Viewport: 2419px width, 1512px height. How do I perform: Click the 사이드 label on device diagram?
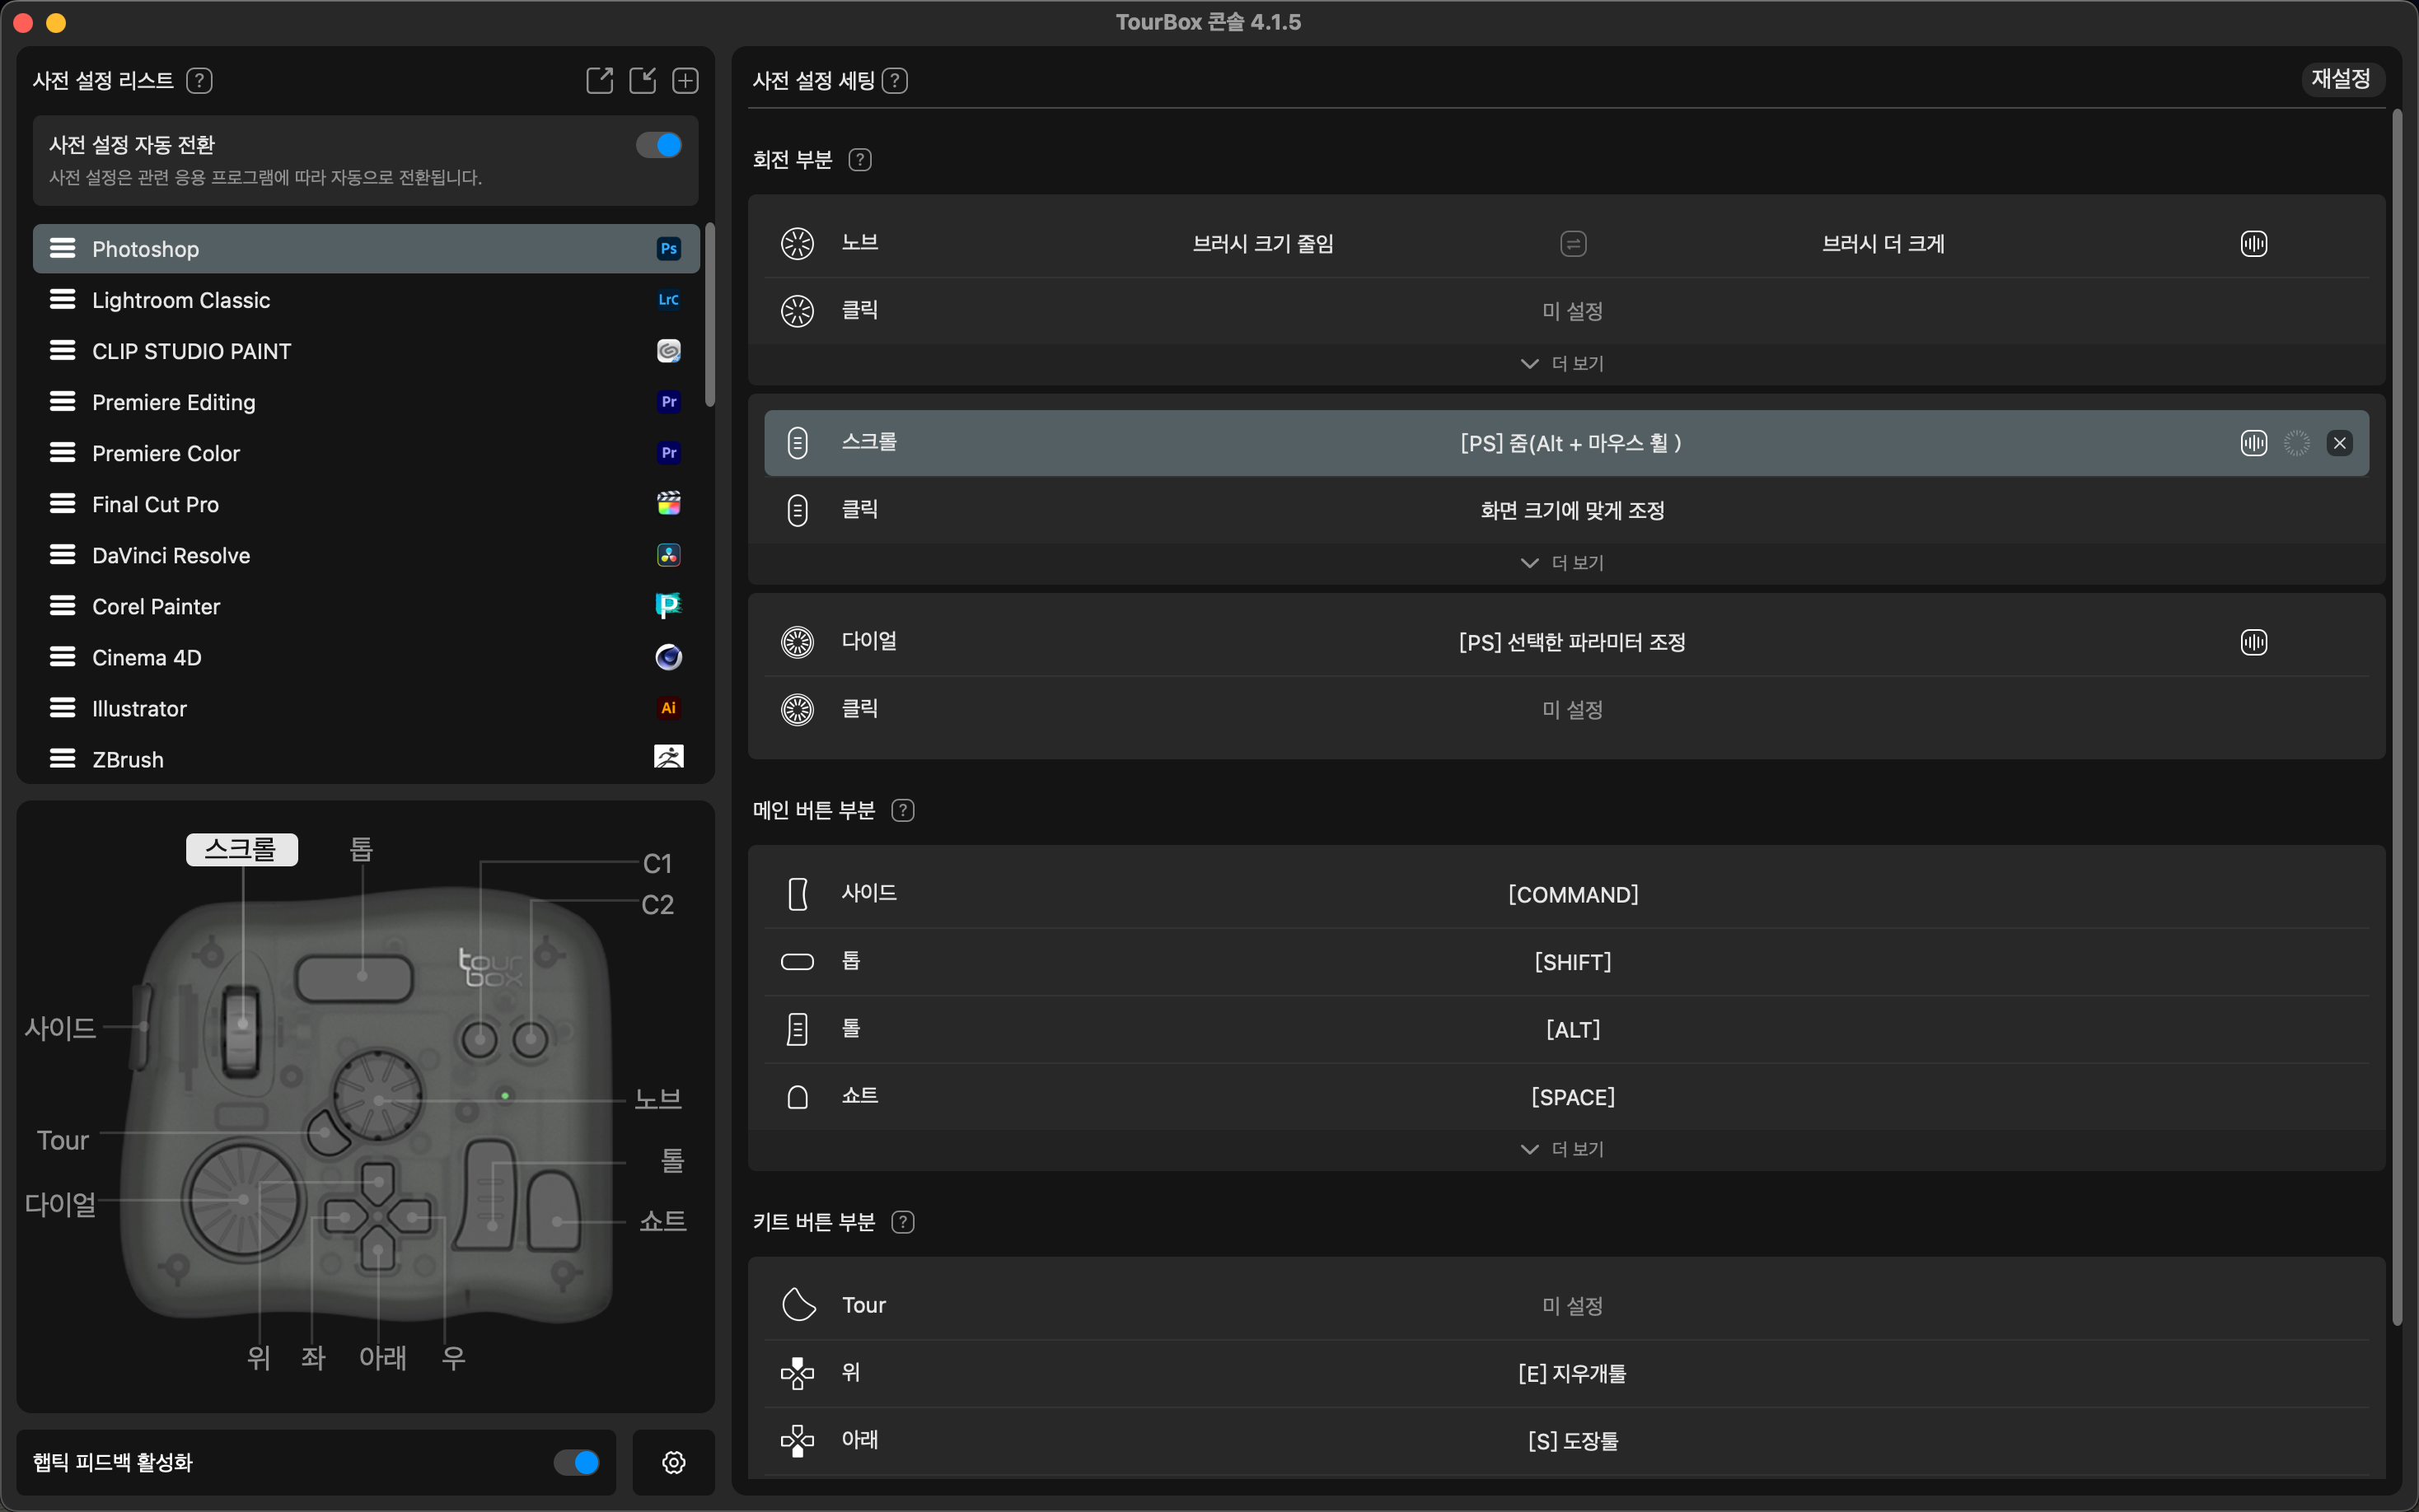(60, 1028)
